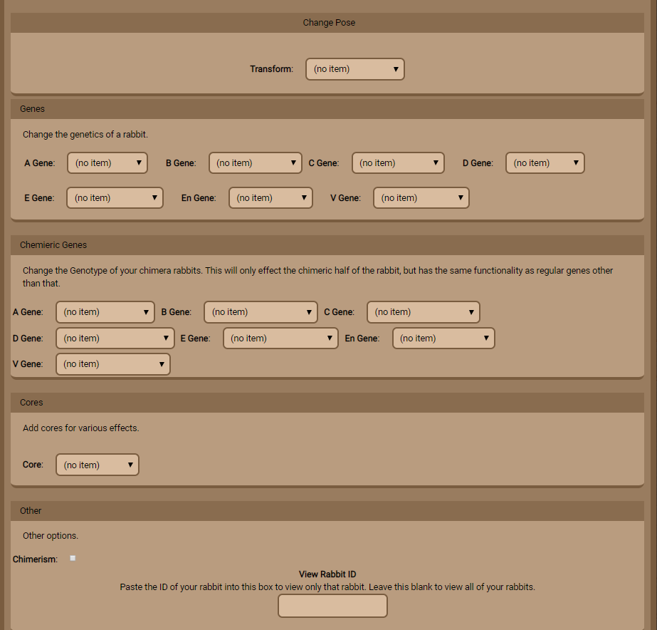
Task: Click the Change Pose section header
Action: pos(328,23)
